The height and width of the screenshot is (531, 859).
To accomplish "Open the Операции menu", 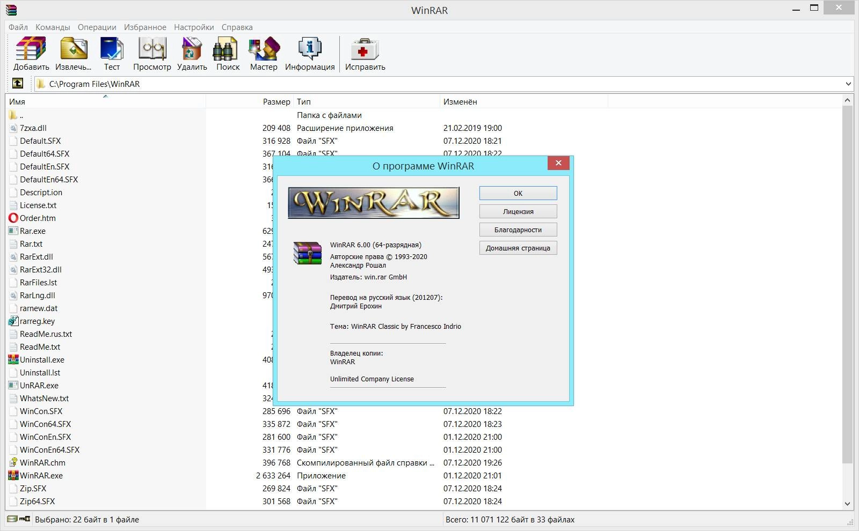I will (x=97, y=27).
